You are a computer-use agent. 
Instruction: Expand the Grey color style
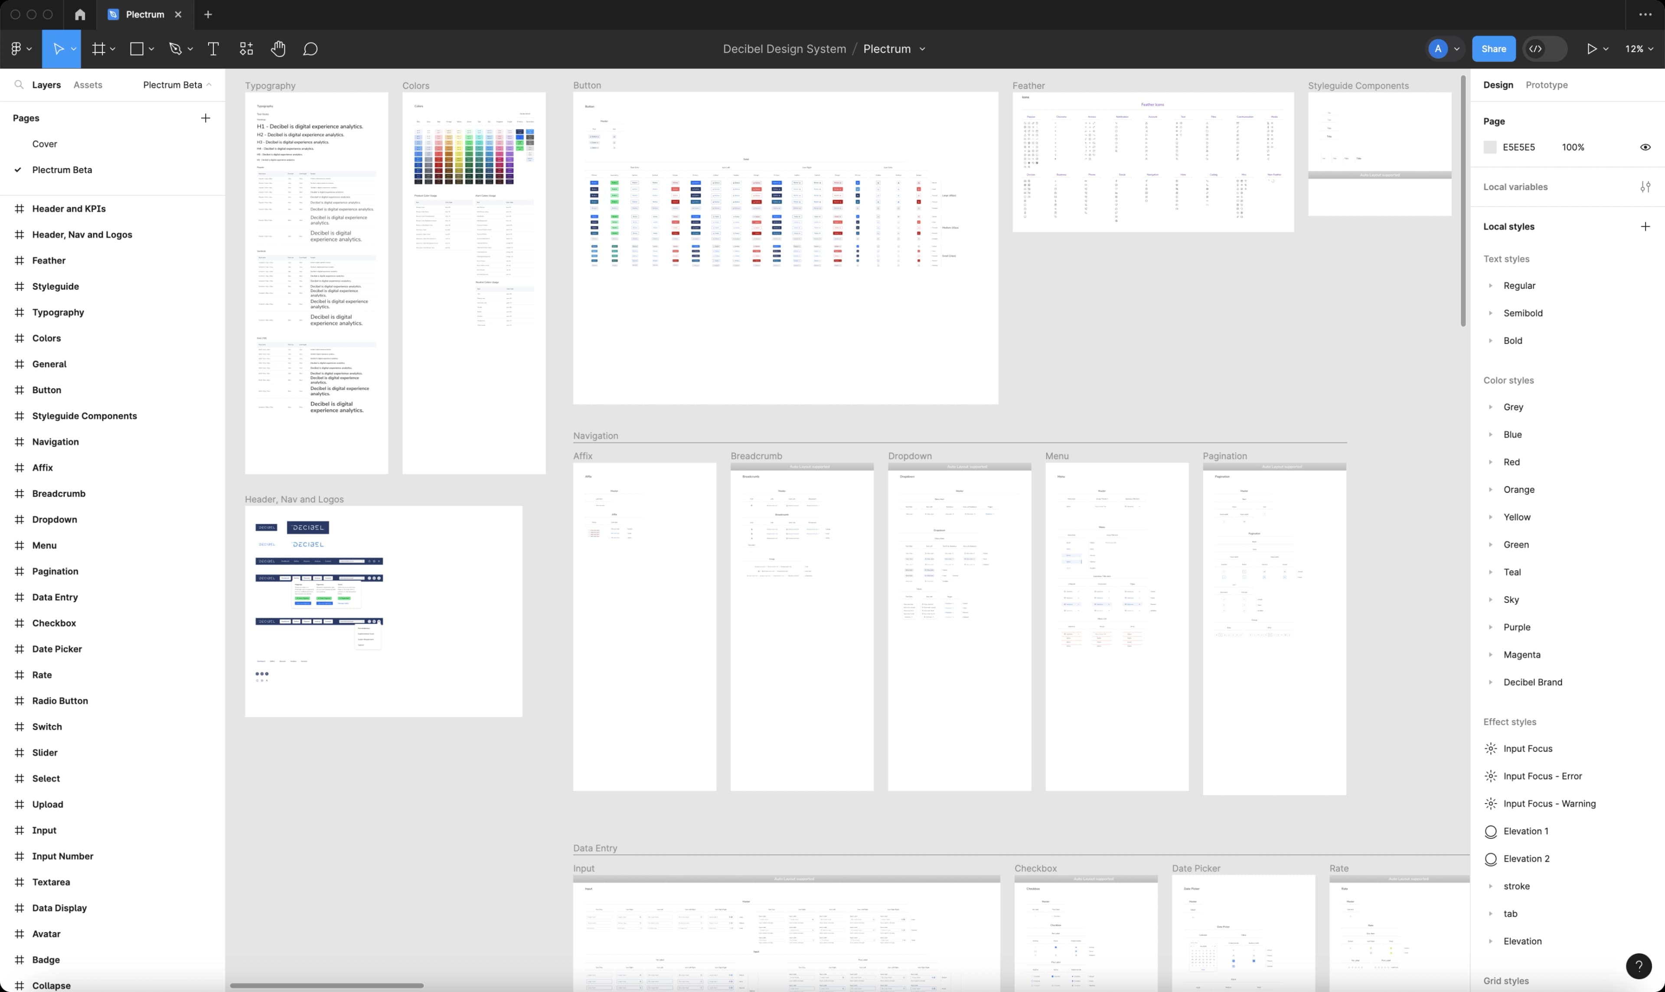1492,406
